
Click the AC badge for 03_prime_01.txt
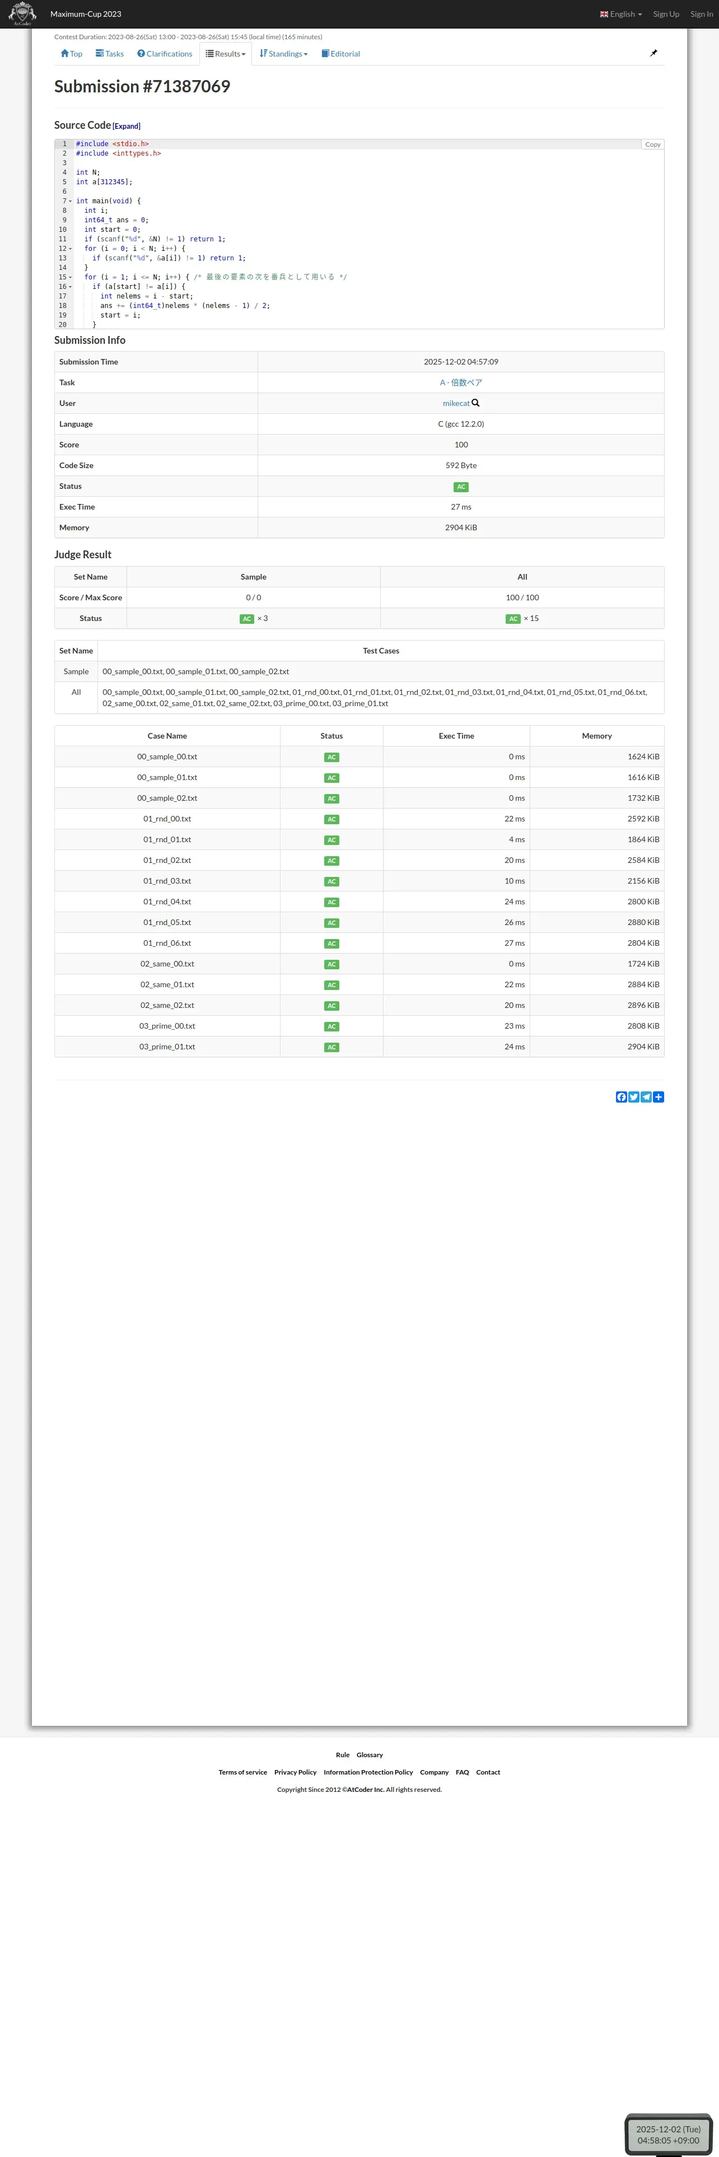click(x=332, y=1047)
